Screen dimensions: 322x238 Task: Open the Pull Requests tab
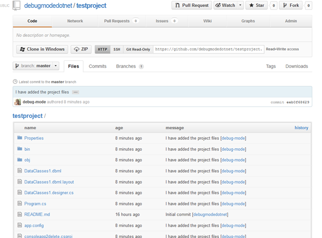(x=121, y=21)
